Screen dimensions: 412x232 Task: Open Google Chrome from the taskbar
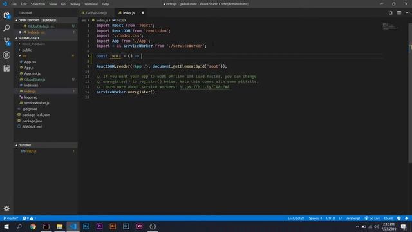(x=33, y=226)
